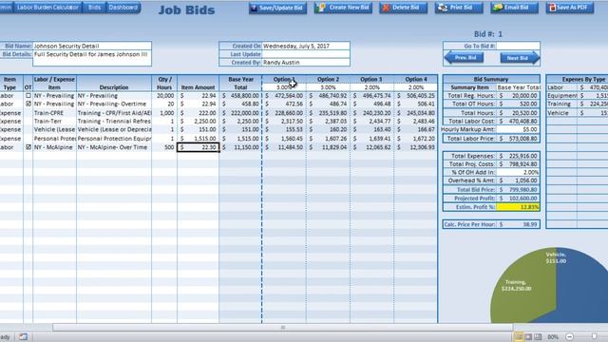This screenshot has height=342, width=608.
Task: Select the yellow Estim. Profit % cell 12.83%
Action: pyautogui.click(x=518, y=207)
